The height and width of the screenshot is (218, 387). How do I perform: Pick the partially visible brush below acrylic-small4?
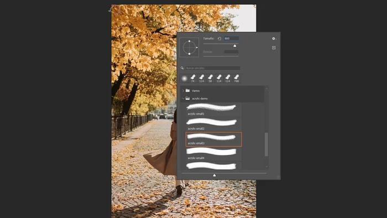click(x=213, y=165)
